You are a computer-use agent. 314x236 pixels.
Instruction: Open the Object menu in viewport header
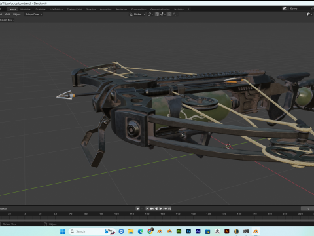[x=16, y=14]
